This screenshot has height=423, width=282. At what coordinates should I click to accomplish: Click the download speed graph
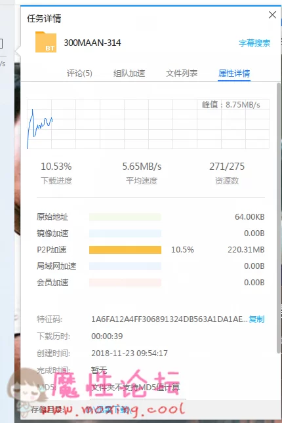tap(148, 124)
